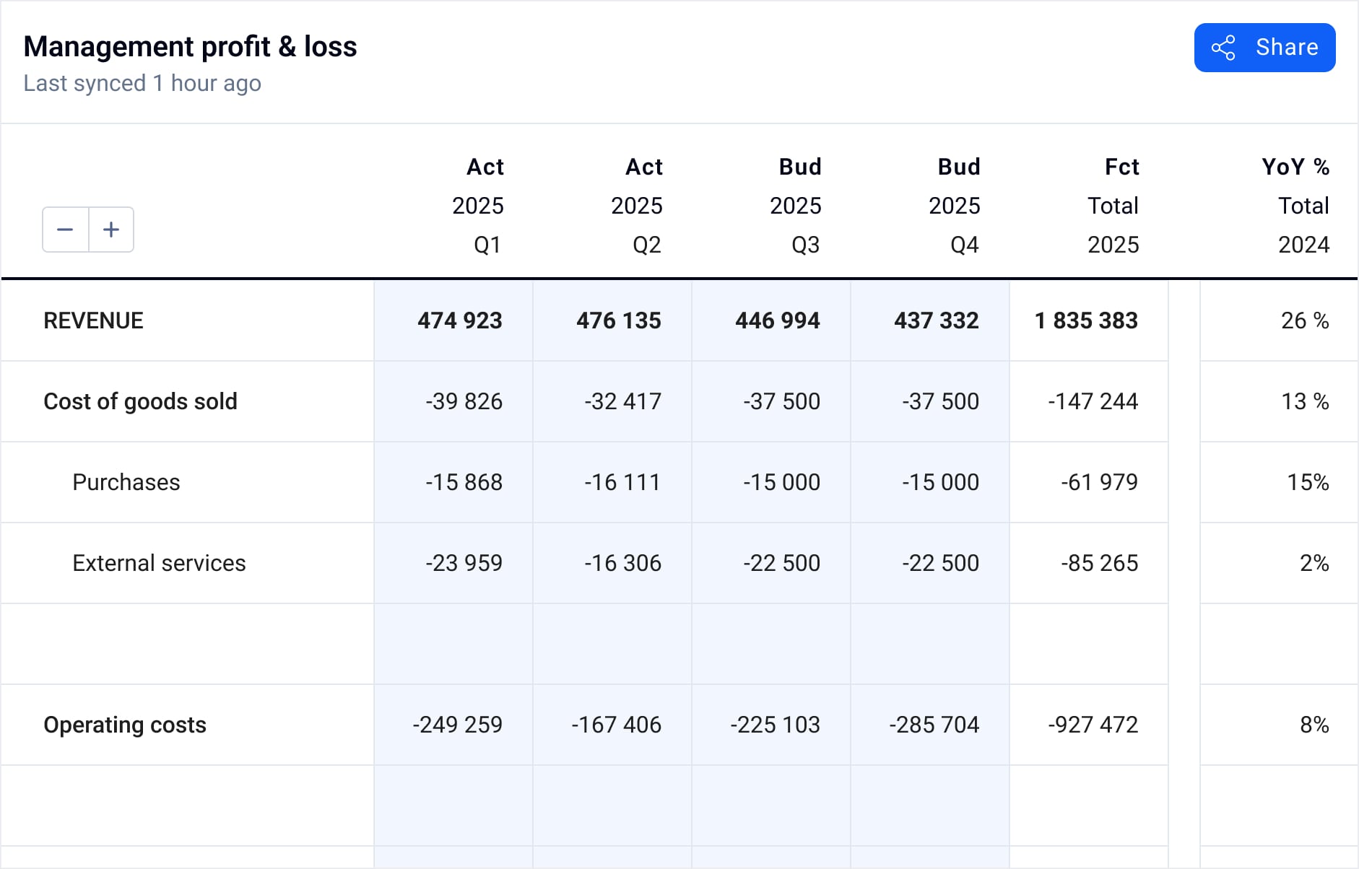The width and height of the screenshot is (1359, 869).
Task: Click the Bud 2025 Q3 column header
Action: 796,206
